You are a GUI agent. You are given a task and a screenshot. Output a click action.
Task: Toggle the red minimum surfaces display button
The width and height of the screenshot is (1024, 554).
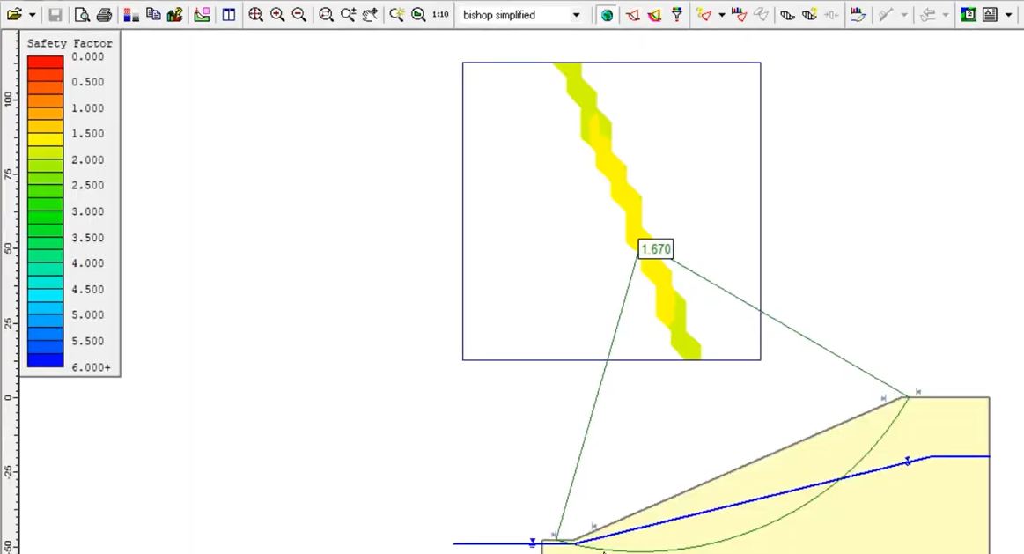pyautogui.click(x=632, y=15)
